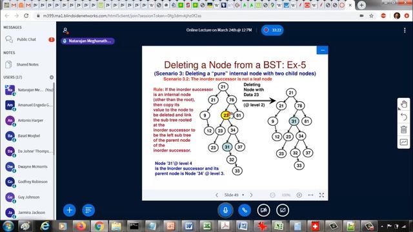
Task: Go to the previous slide
Action: 217,195
